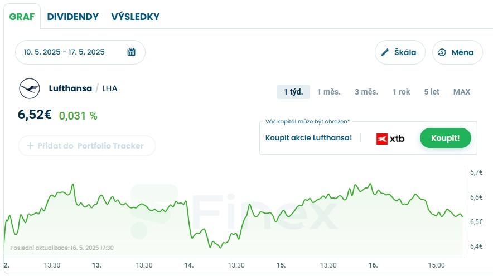
Task: Switch to the VÝSLEDKY tab
Action: 135,17
